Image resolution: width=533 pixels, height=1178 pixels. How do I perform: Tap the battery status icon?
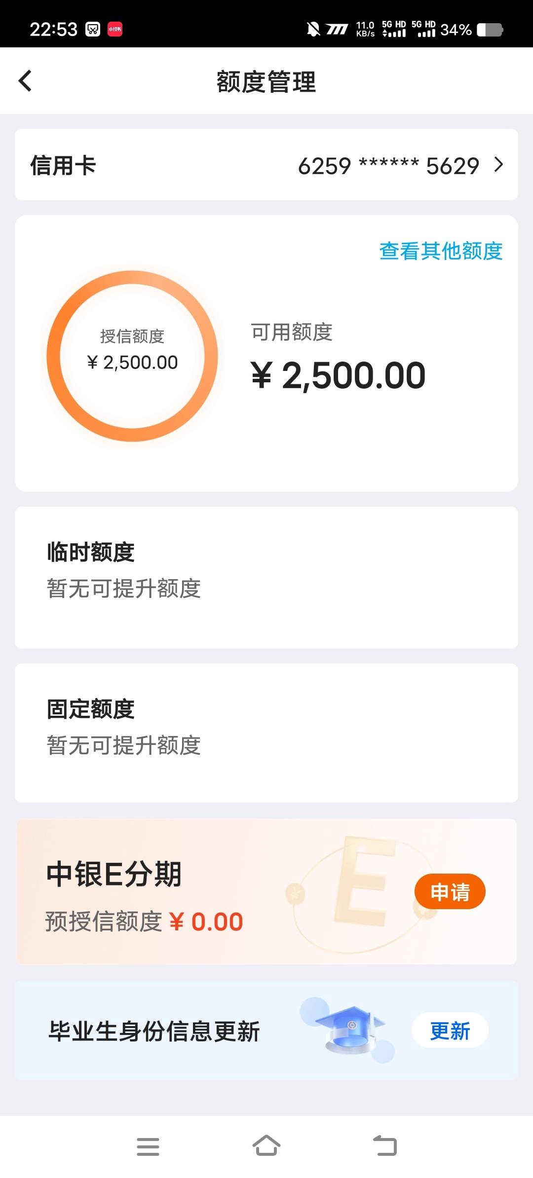point(490,30)
